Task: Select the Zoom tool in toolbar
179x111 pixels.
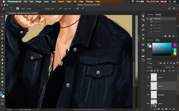Action: click(2, 85)
